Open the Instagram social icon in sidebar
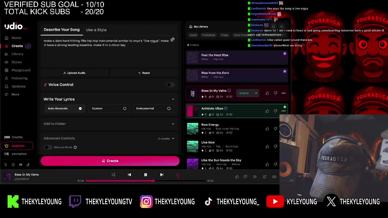The height and width of the screenshot is (218, 388). pyautogui.click(x=13, y=165)
